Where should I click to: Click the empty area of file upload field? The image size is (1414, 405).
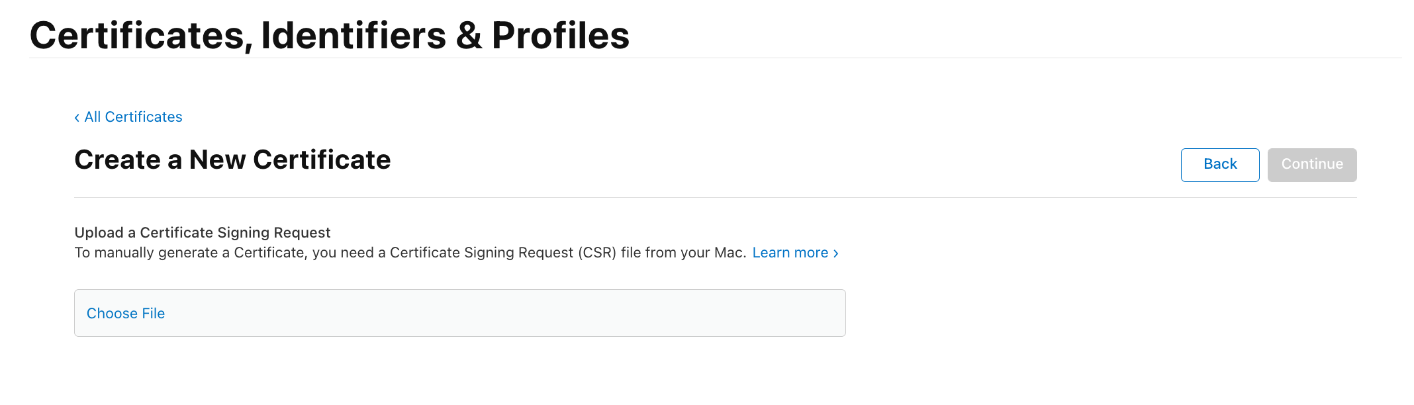[x=503, y=313]
